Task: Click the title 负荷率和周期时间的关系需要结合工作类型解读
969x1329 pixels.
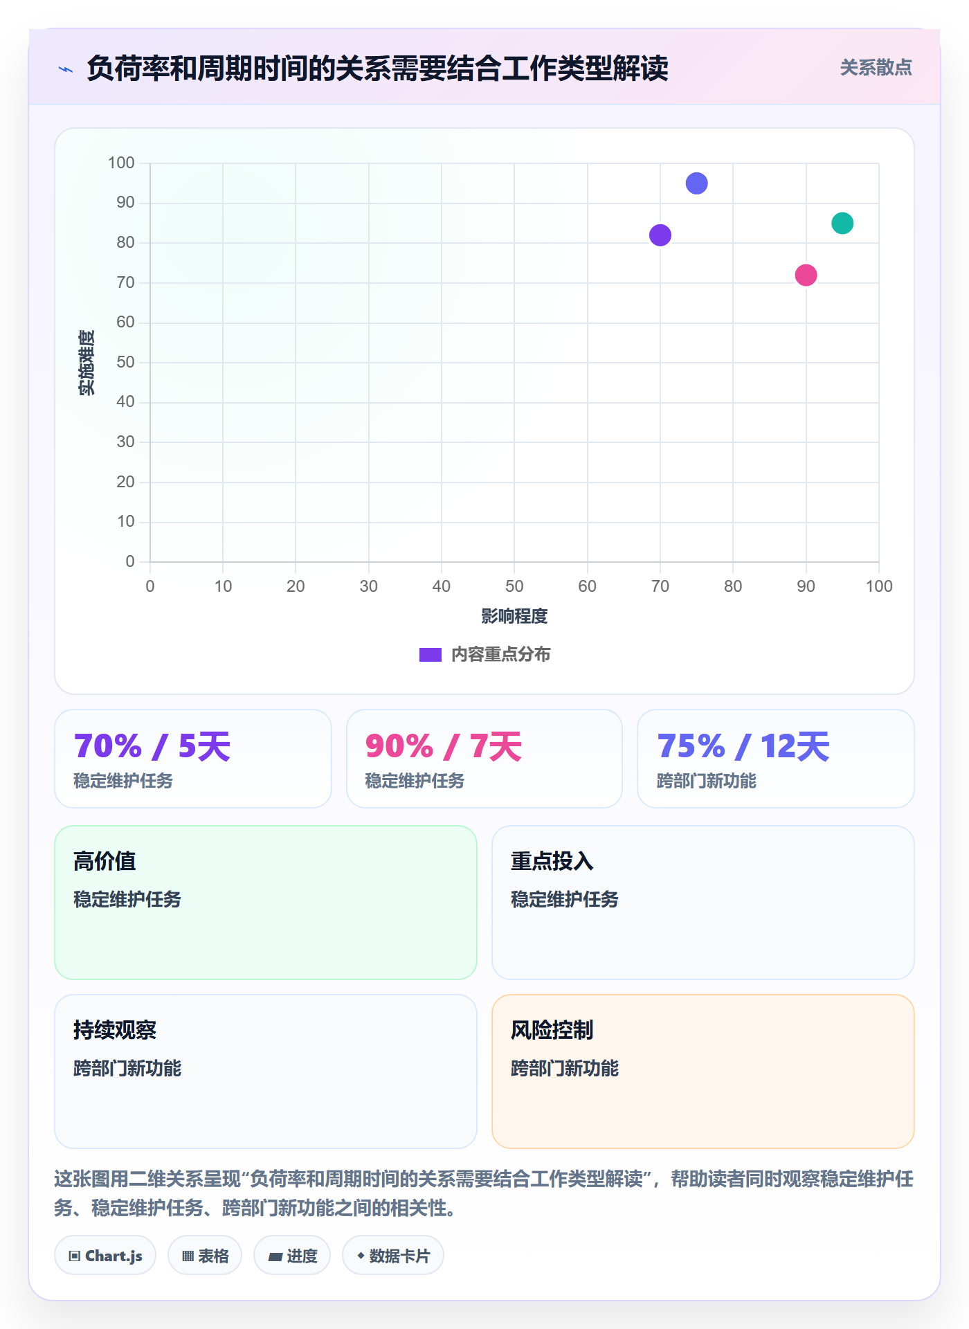Action: (377, 69)
